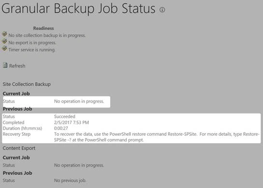Click the Content Export section heading
The height and width of the screenshot is (188, 263).
pyautogui.click(x=19, y=148)
